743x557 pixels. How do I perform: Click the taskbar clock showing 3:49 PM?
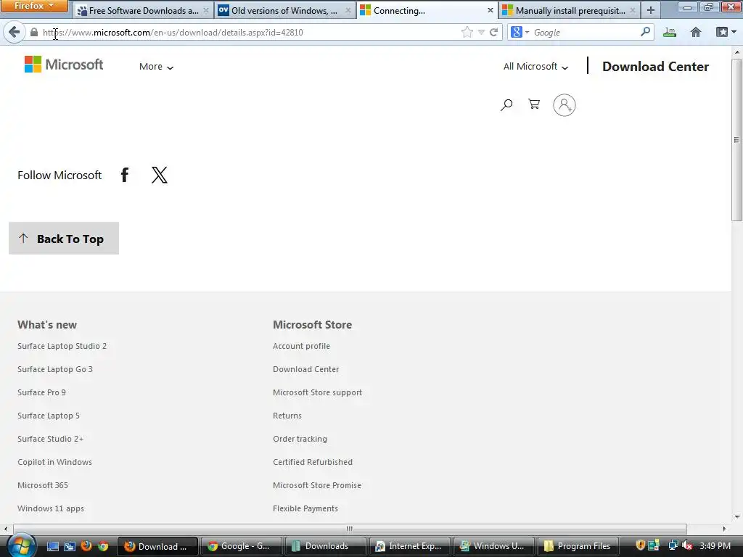[715, 546]
